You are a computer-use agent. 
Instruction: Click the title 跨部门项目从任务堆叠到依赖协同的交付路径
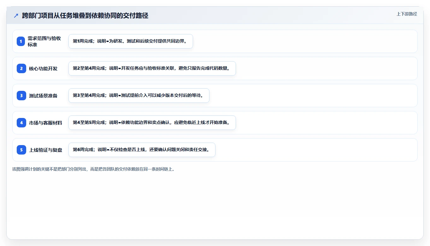click(x=85, y=15)
